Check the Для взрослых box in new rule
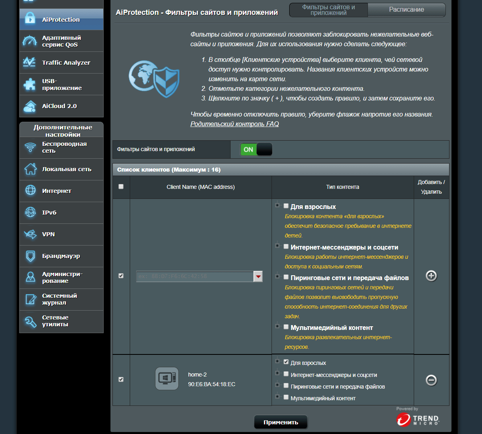 pyautogui.click(x=286, y=206)
